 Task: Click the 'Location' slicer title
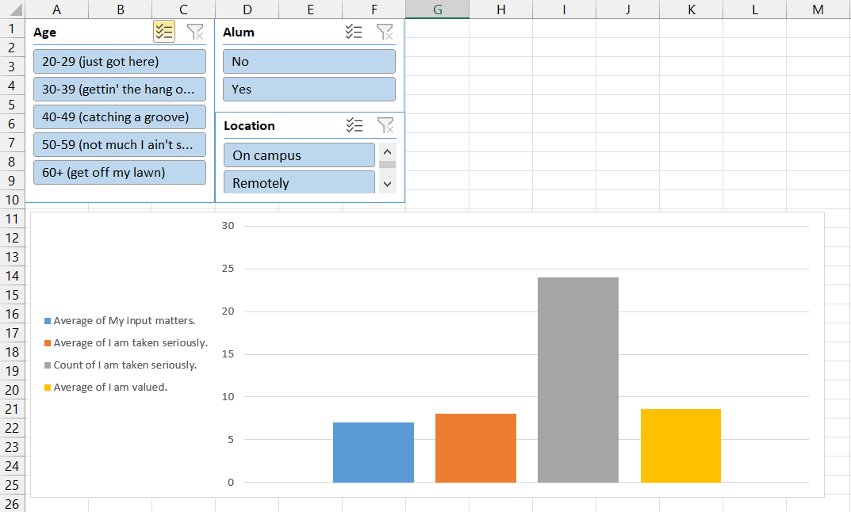[249, 126]
